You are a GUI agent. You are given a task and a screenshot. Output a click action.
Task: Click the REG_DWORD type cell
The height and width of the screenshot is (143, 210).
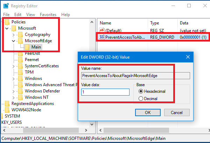(162, 37)
